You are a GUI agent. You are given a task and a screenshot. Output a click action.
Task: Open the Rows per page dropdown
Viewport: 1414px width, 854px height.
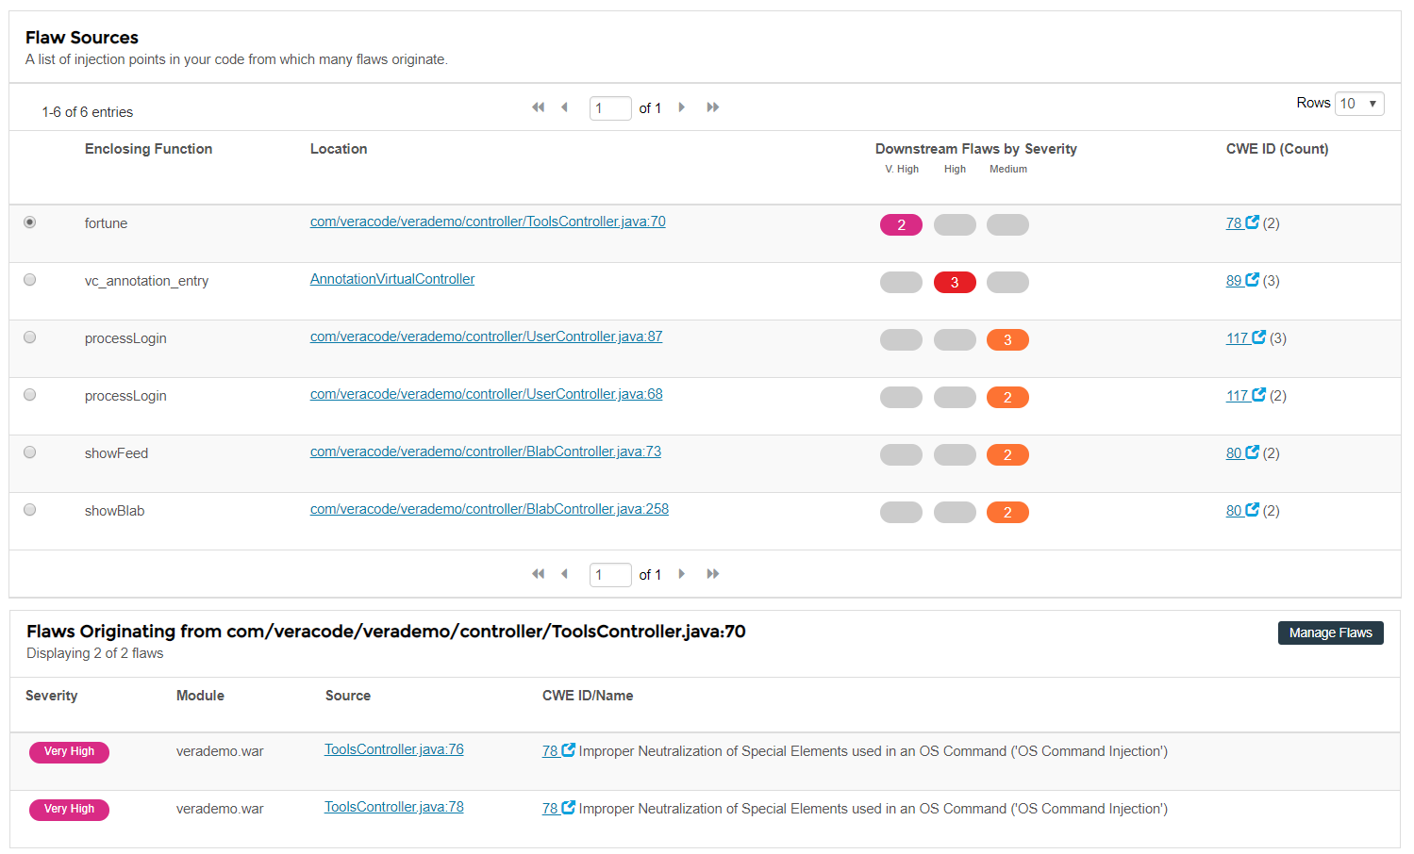[1358, 104]
